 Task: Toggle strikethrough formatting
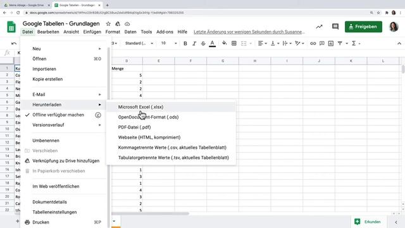203,44
